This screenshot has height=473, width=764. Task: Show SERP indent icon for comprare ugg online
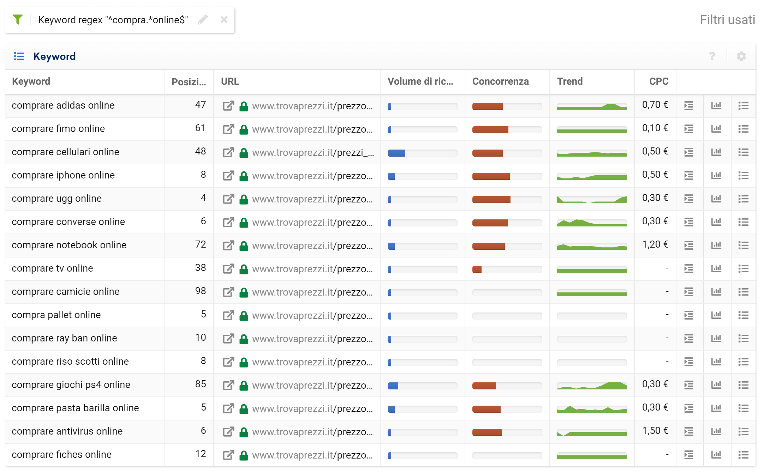coord(689,199)
